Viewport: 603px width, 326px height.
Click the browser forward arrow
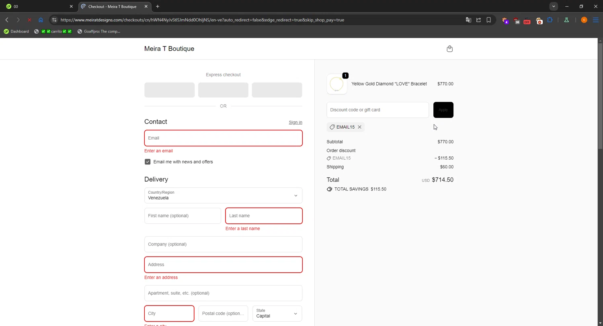18,20
